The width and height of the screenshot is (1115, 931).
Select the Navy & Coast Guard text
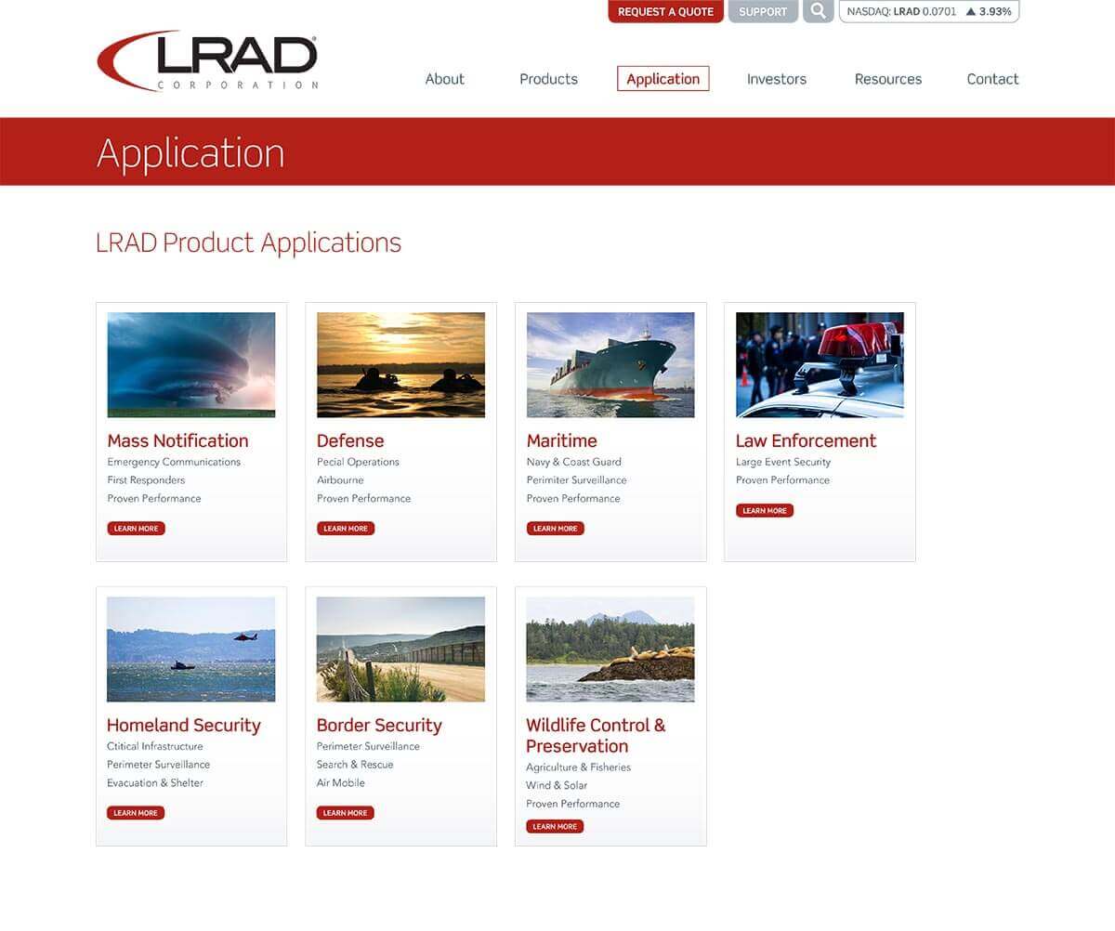pyautogui.click(x=573, y=462)
